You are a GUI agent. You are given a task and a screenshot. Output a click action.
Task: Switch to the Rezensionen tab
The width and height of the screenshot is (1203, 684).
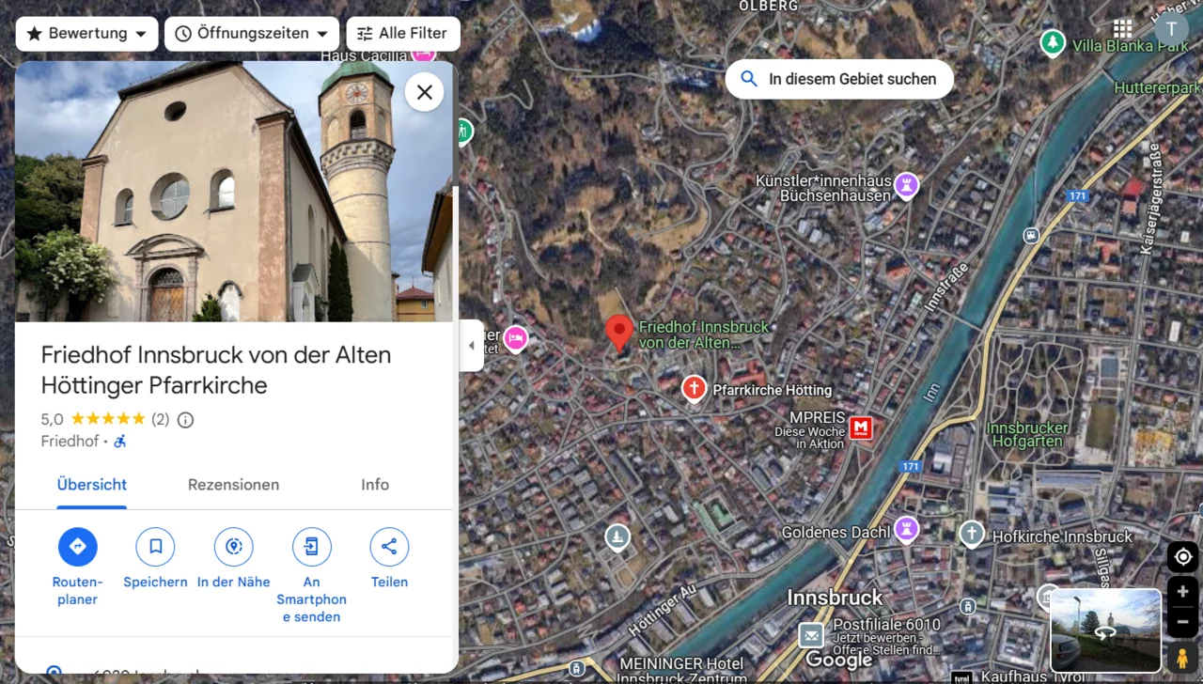pos(233,485)
